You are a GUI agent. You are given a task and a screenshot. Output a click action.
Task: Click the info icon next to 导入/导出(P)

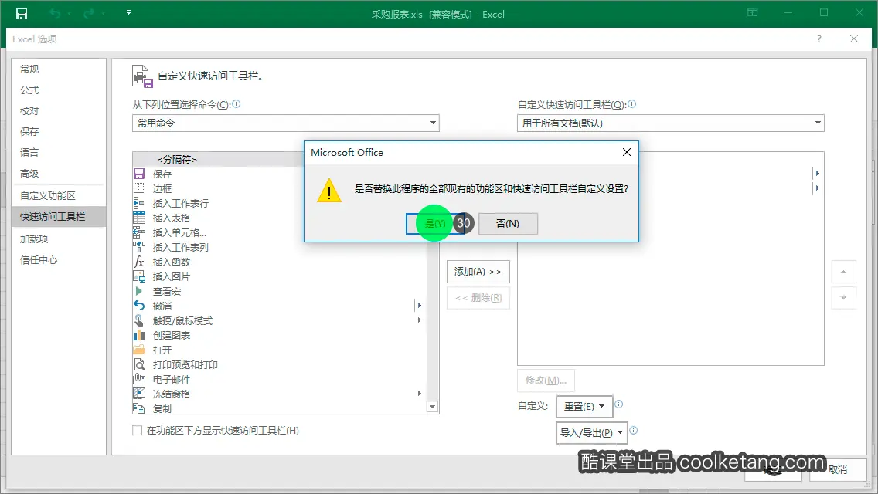pos(633,430)
